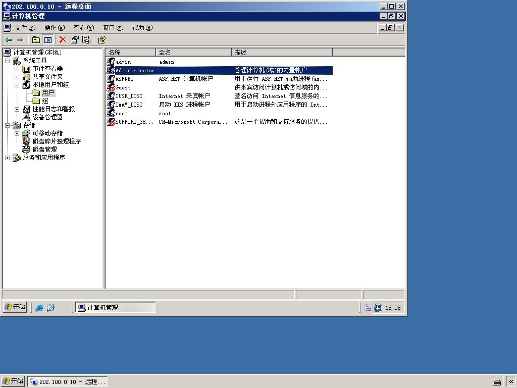Click the Disk Management tree icon
This screenshot has height=388, width=517.
[x=26, y=149]
